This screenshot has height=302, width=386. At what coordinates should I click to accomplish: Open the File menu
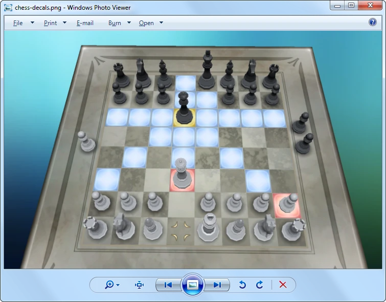point(18,23)
